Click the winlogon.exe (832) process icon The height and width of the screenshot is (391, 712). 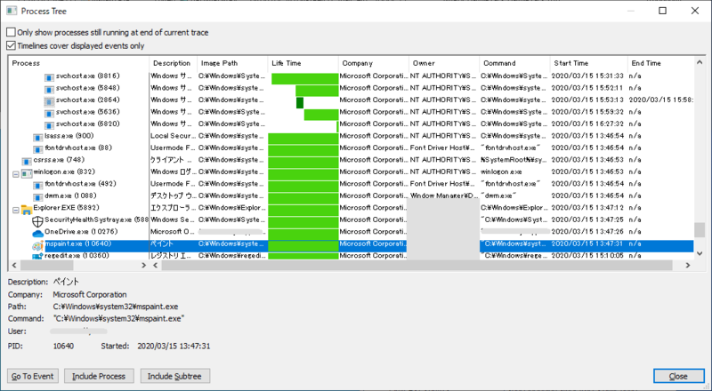pos(27,172)
